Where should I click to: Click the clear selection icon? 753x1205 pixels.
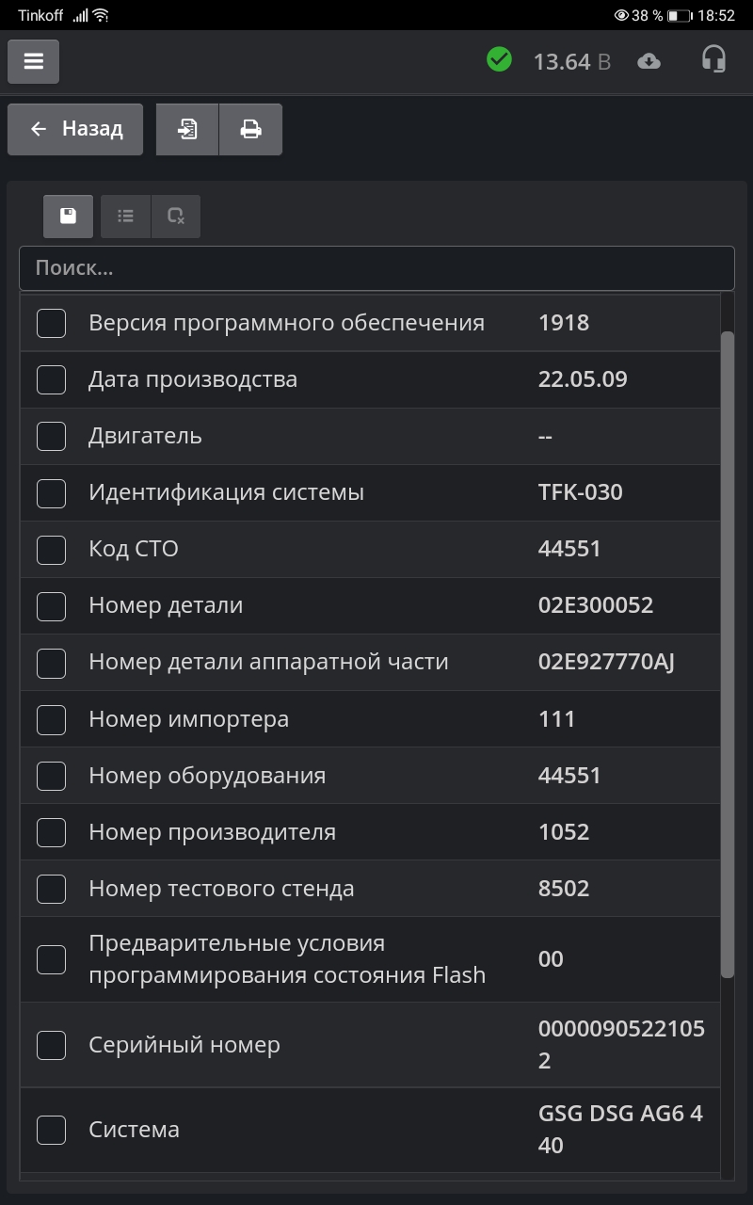click(x=175, y=217)
